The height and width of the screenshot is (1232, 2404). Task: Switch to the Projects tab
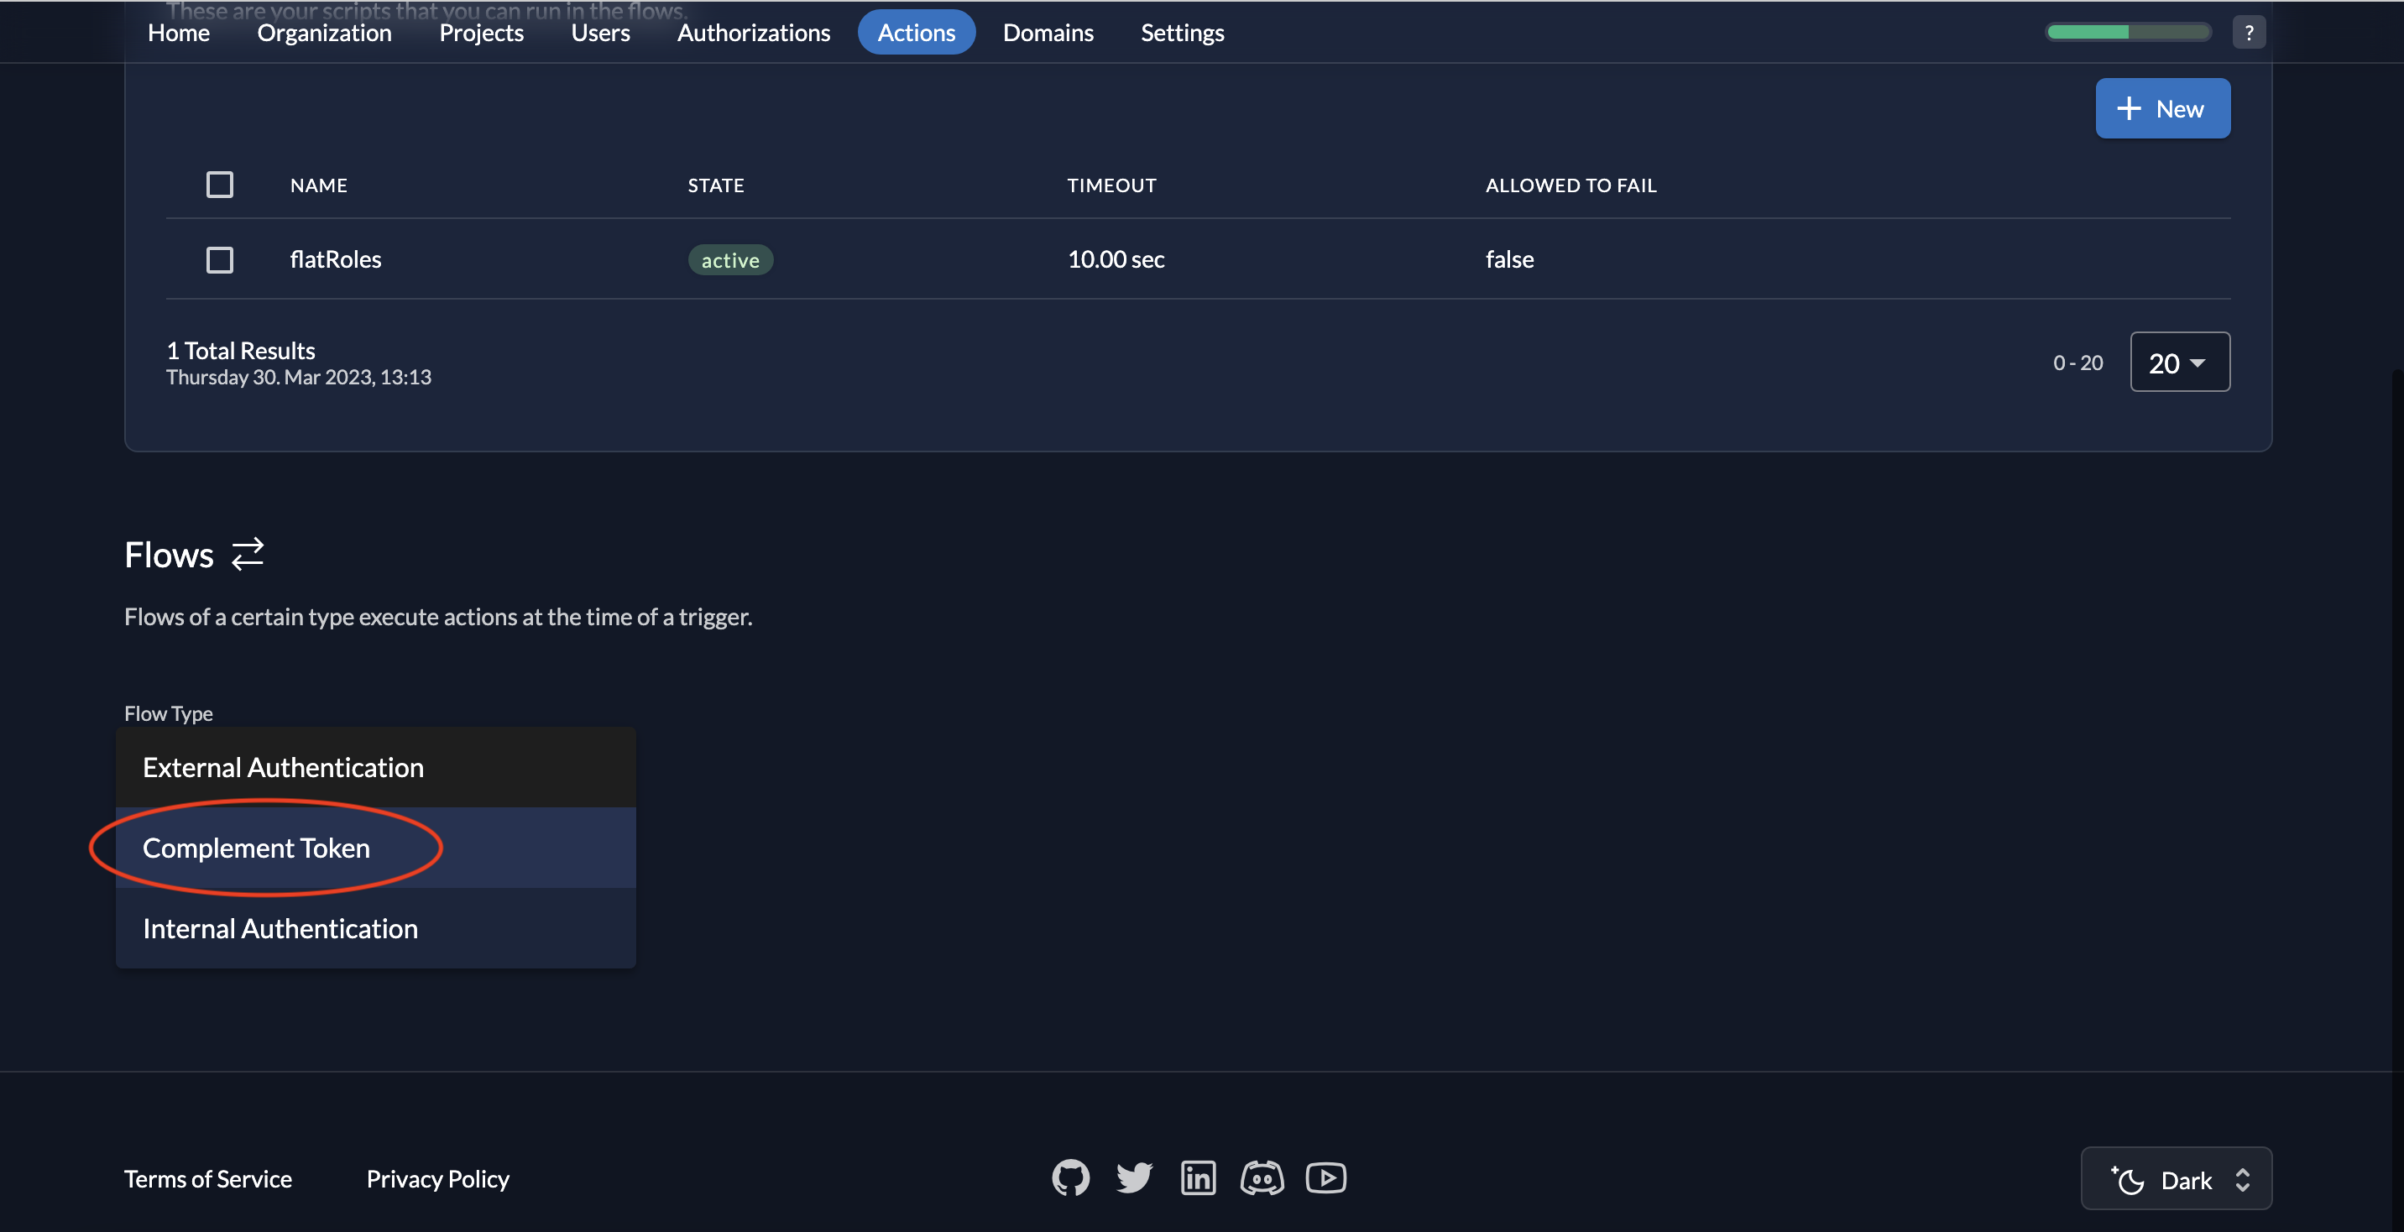[x=481, y=32]
